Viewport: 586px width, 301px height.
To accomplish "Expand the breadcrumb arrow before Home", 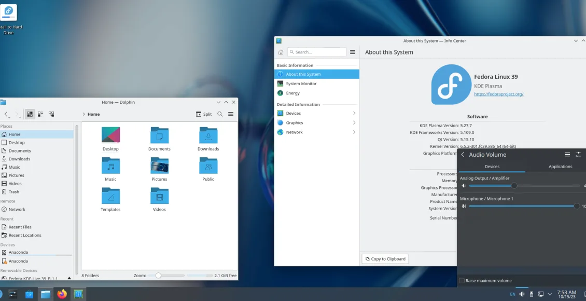I will point(83,114).
